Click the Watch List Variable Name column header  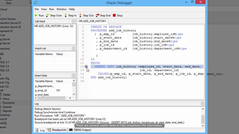click(44, 54)
